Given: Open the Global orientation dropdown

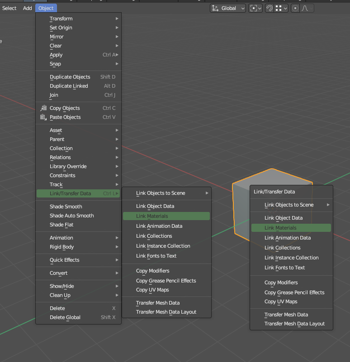Looking at the screenshot, I should click(x=228, y=8).
